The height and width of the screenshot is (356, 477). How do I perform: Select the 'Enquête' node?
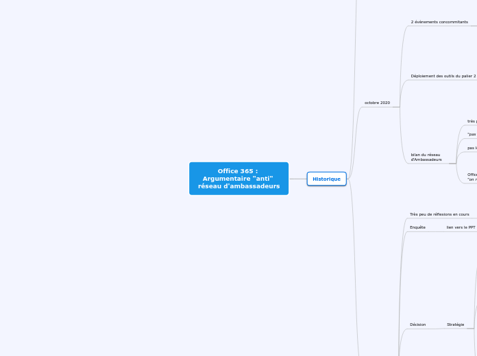[417, 227]
